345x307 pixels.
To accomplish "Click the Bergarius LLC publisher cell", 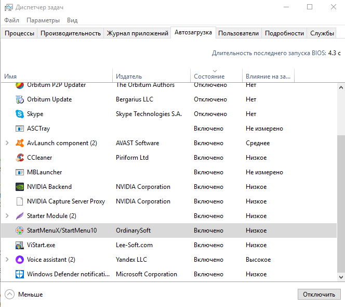I will [x=135, y=99].
